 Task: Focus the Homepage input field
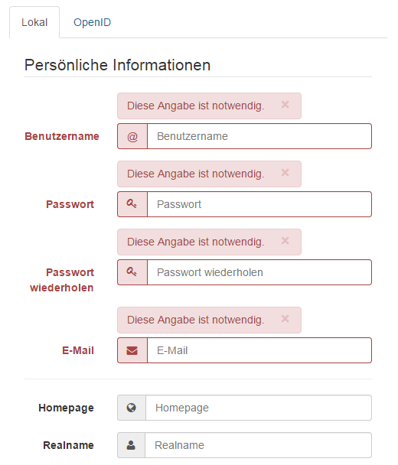click(259, 408)
